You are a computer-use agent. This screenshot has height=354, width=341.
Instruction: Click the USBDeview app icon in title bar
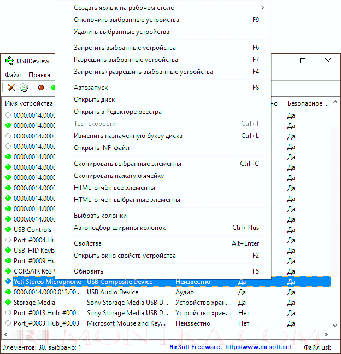coord(9,61)
